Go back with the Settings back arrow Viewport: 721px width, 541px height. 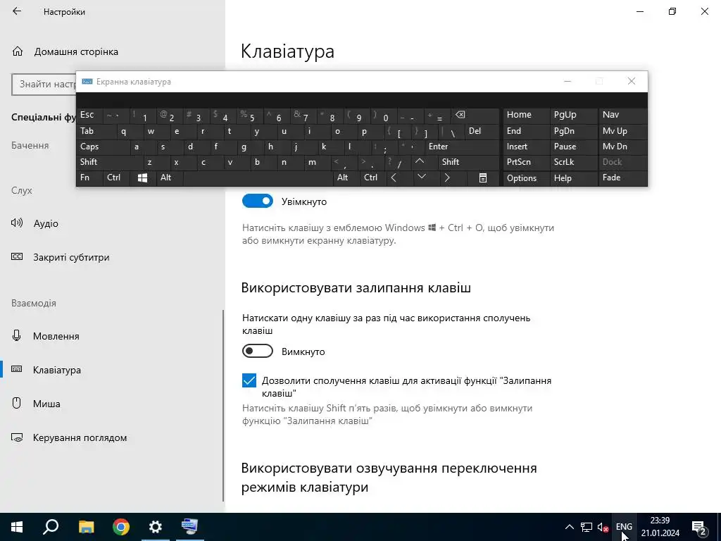click(17, 11)
